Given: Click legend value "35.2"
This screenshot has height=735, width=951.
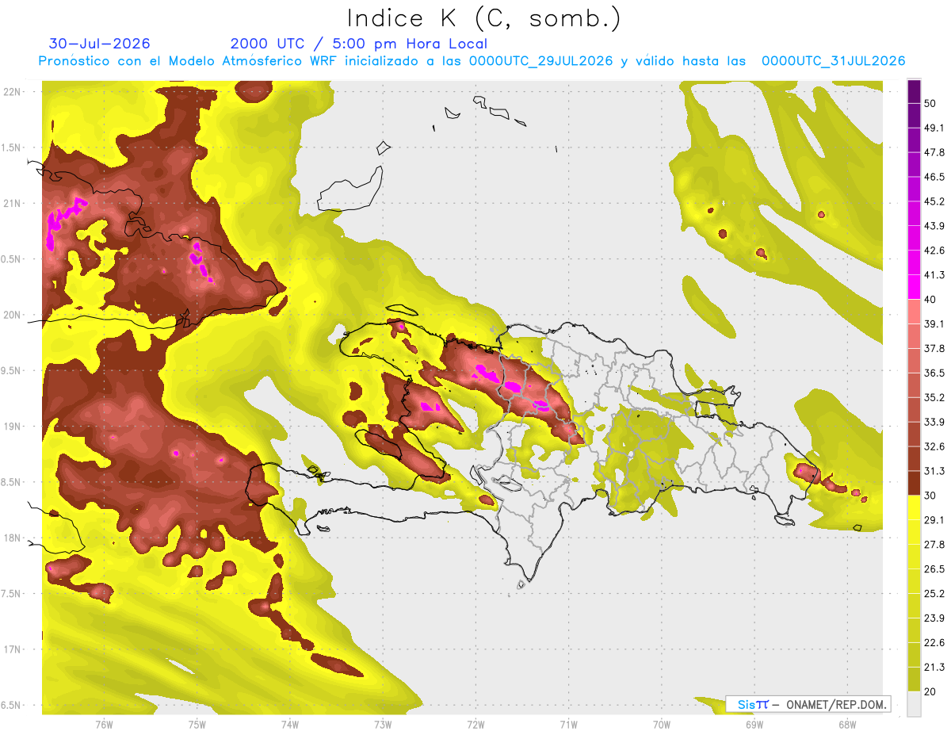Looking at the screenshot, I should click(934, 397).
